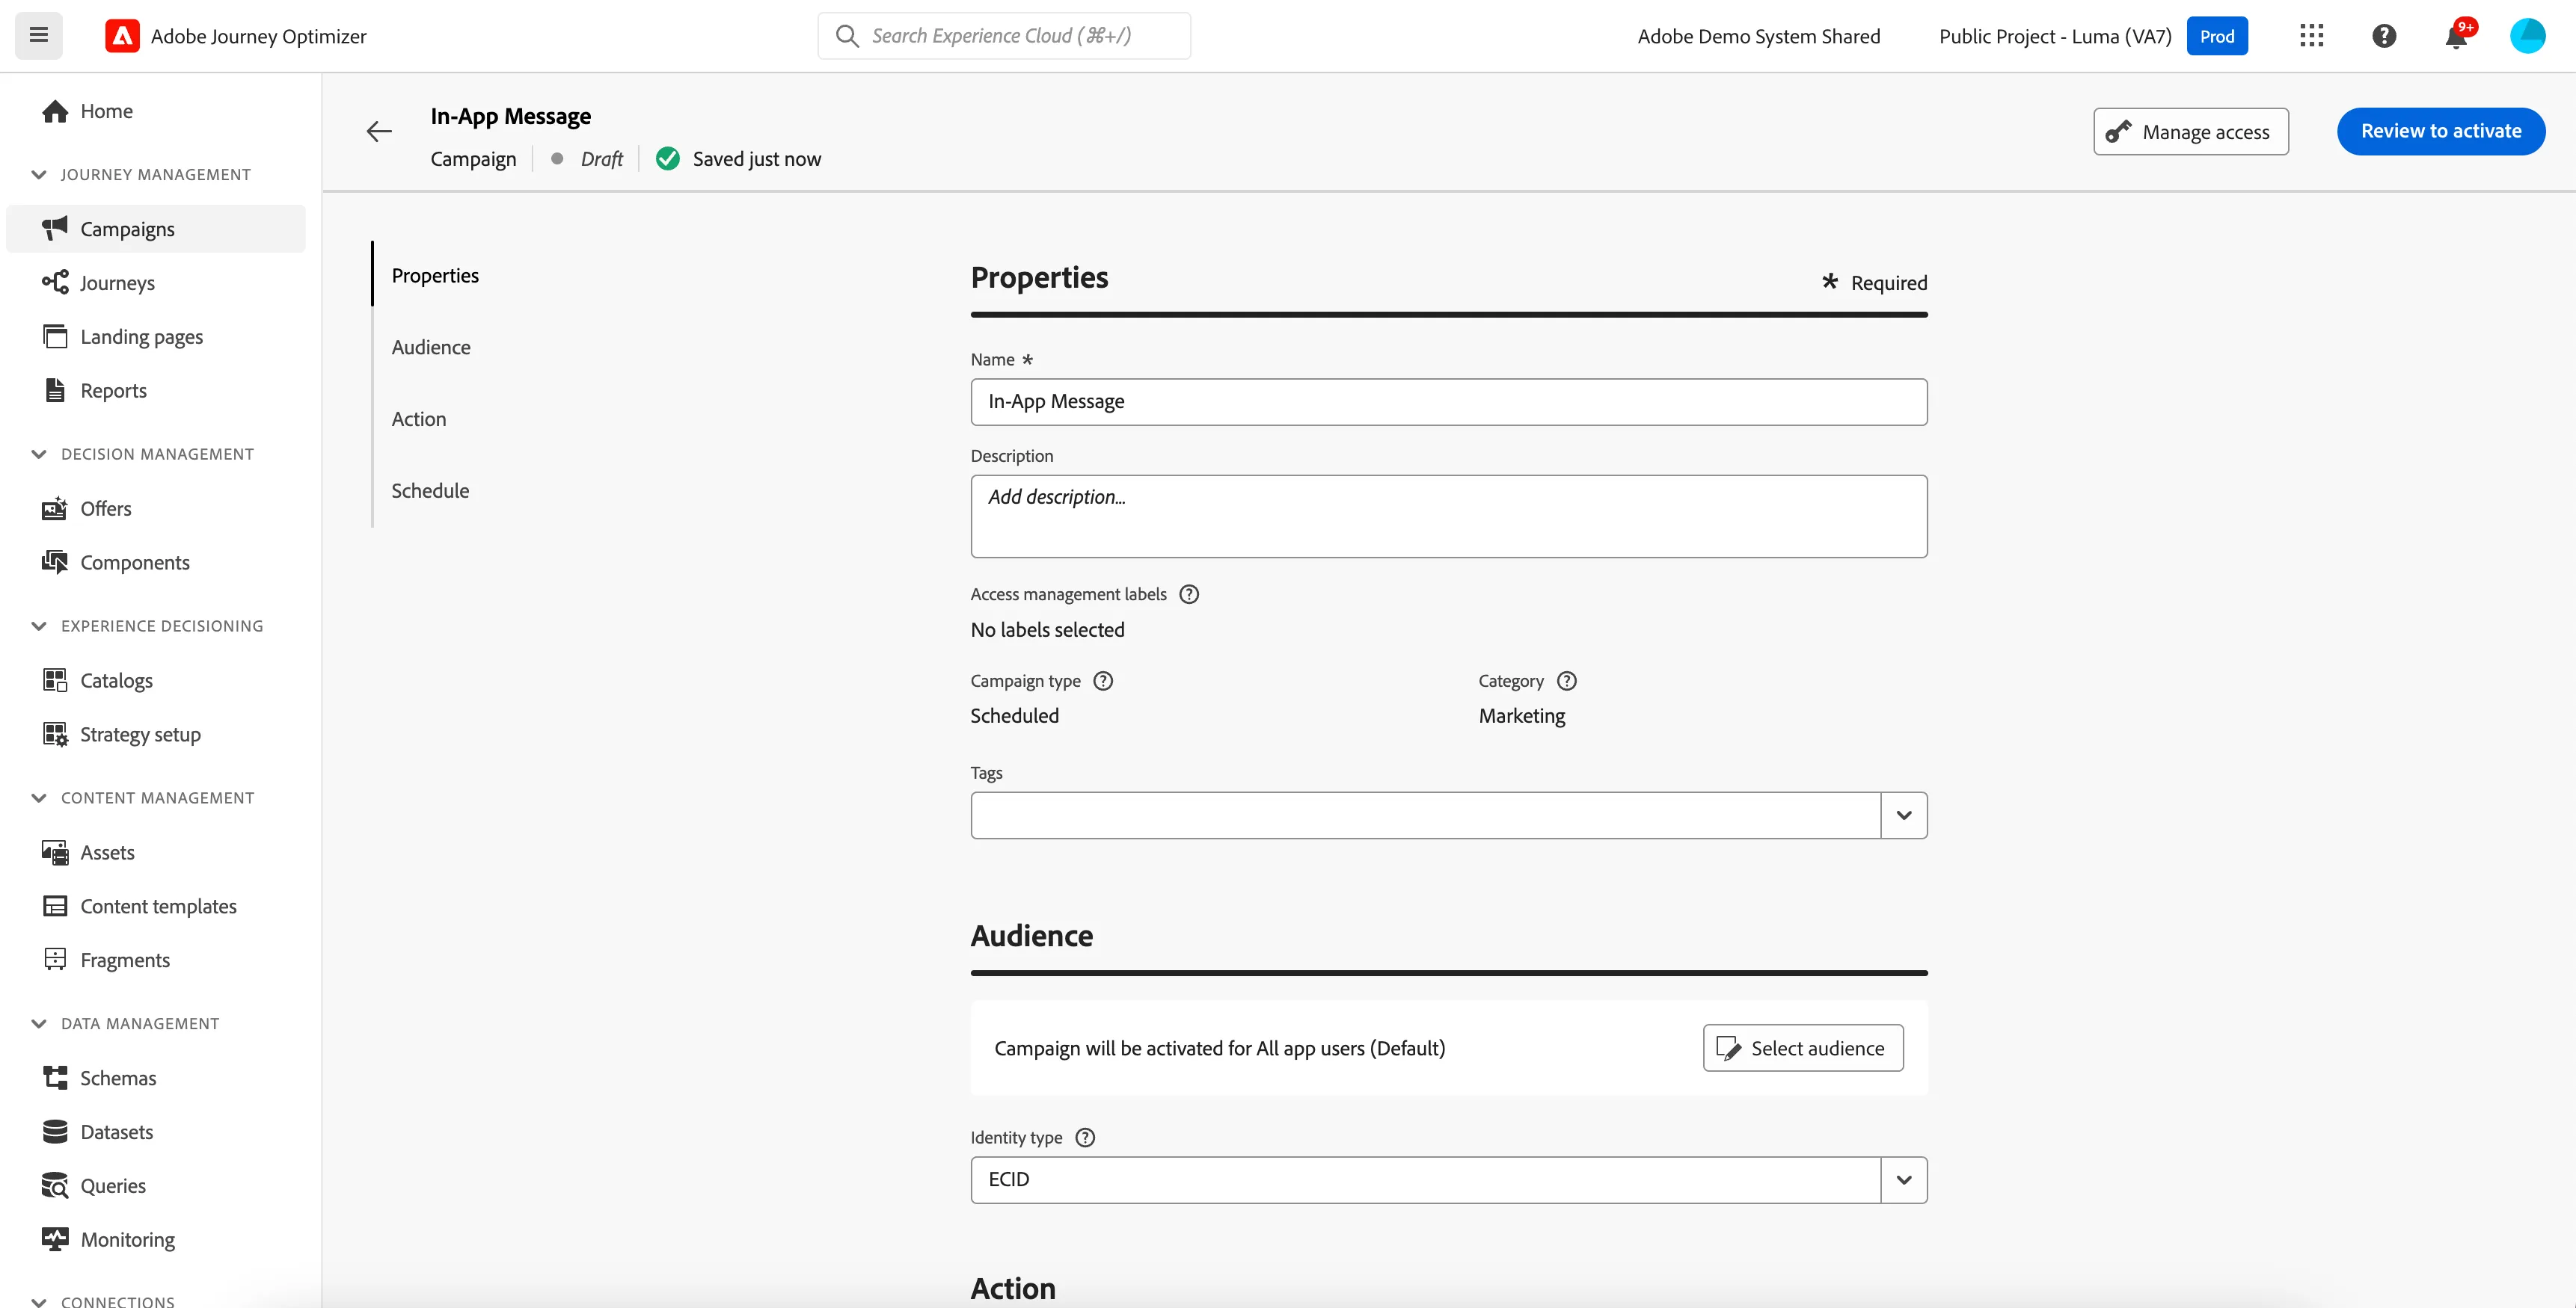
Task: Click the Select audience button
Action: [1802, 1048]
